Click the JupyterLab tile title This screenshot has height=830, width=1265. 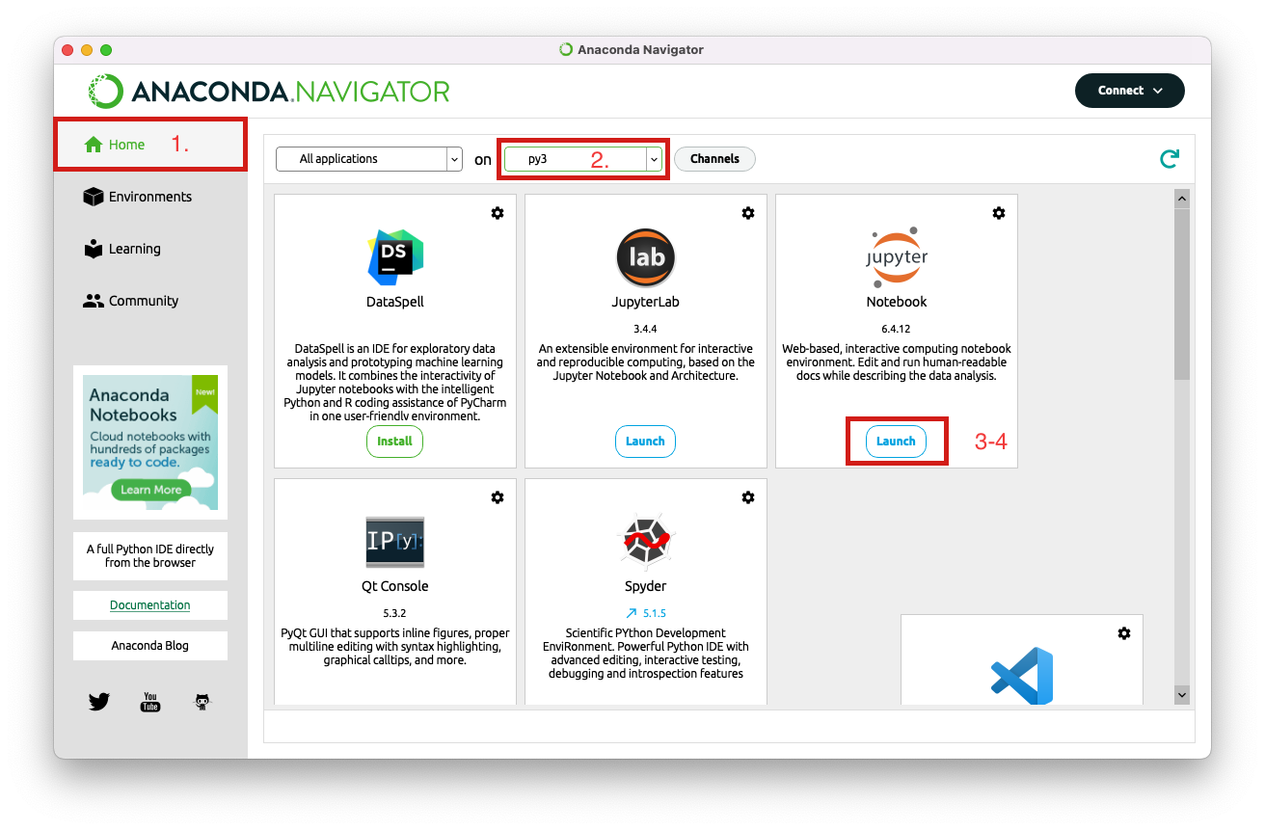(646, 302)
